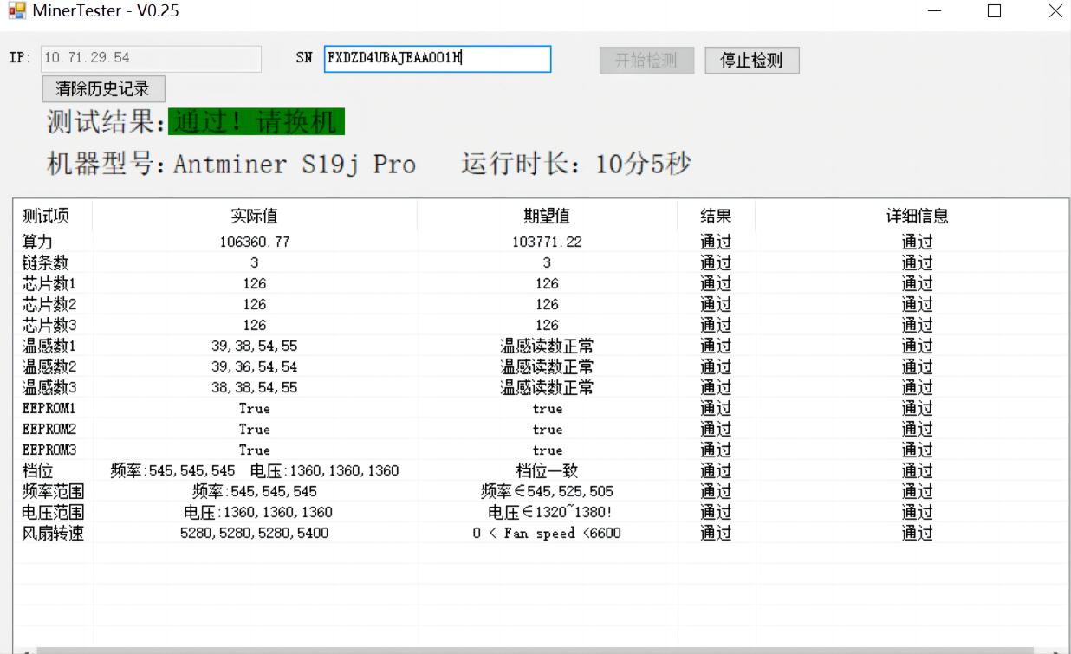Click the 实际值 column header
The image size is (1071, 654).
click(254, 216)
